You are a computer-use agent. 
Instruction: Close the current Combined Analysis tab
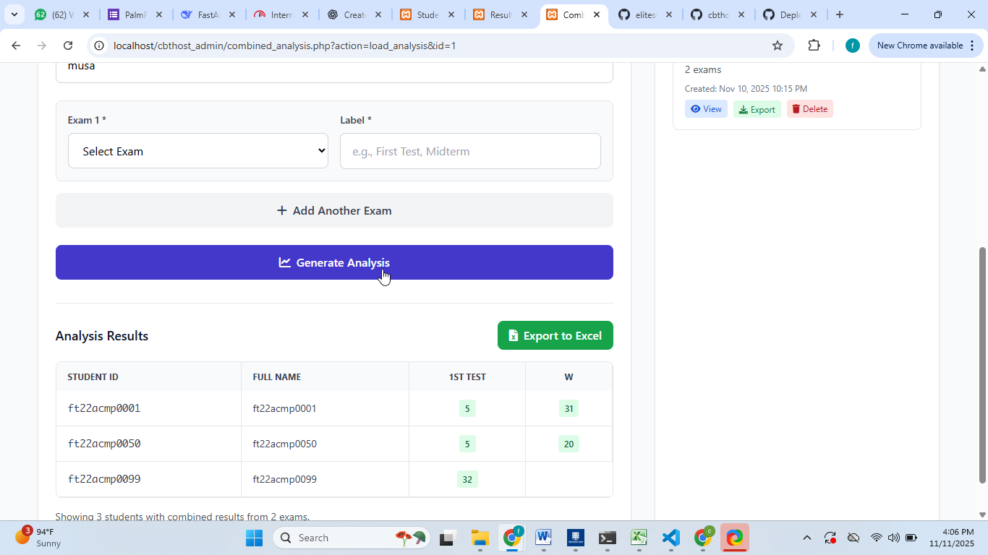[x=597, y=14]
